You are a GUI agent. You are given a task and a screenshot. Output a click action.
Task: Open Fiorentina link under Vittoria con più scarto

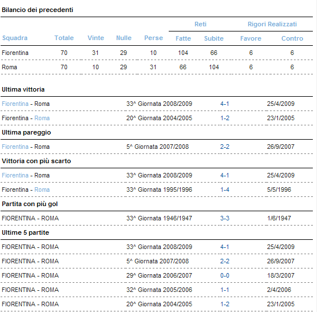pyautogui.click(x=15, y=175)
